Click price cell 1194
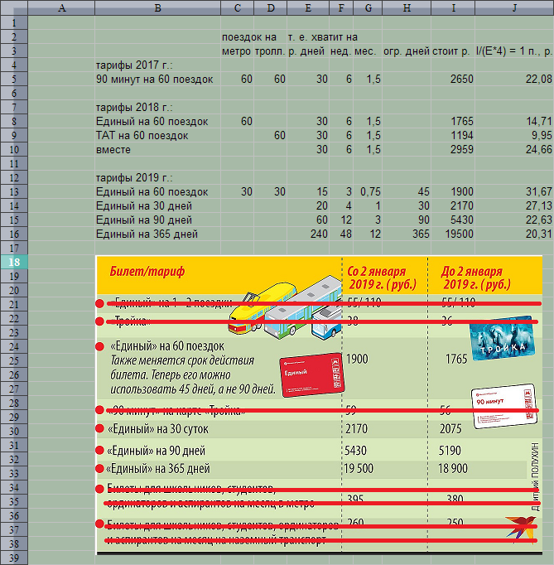This screenshot has height=565, width=554. (x=453, y=136)
